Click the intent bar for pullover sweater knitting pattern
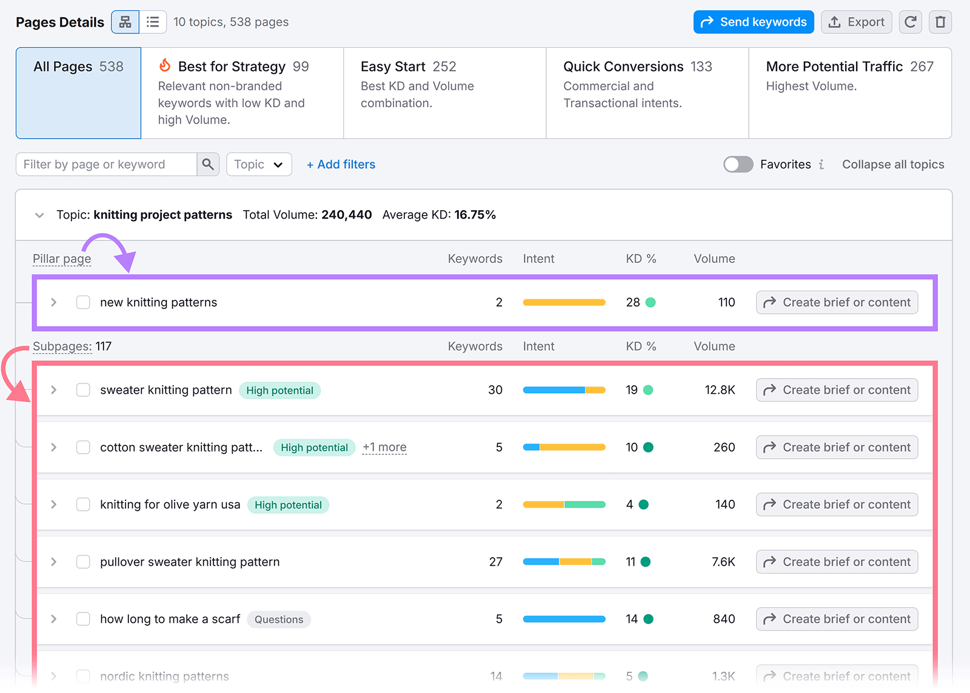 click(x=564, y=562)
